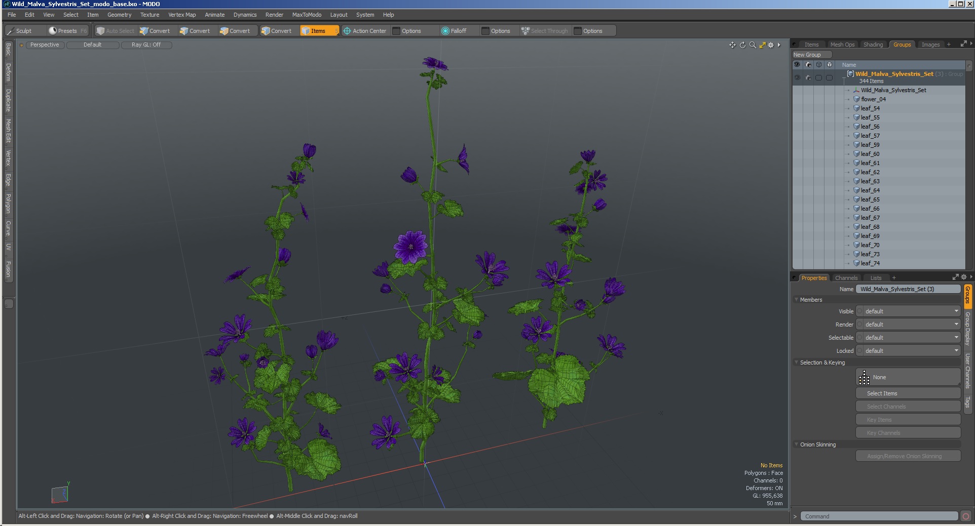This screenshot has height=526, width=975.
Task: Open the Render dropdown set to default
Action: coord(912,325)
